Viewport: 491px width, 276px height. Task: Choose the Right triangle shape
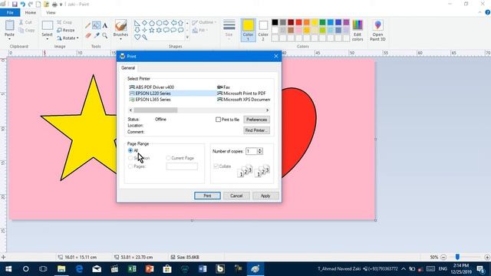click(137, 23)
